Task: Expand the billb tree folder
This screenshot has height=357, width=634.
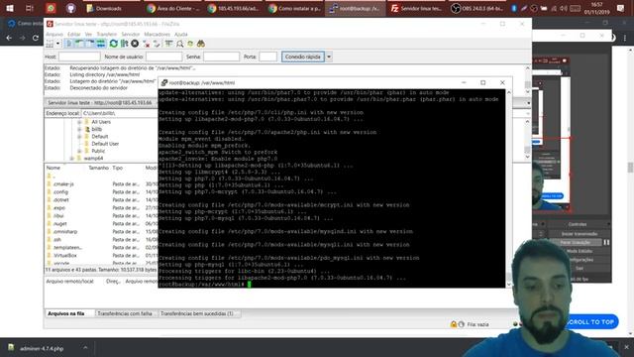Action: pos(79,129)
